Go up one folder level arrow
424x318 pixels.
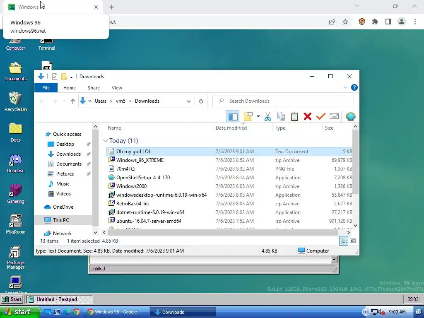click(x=73, y=101)
